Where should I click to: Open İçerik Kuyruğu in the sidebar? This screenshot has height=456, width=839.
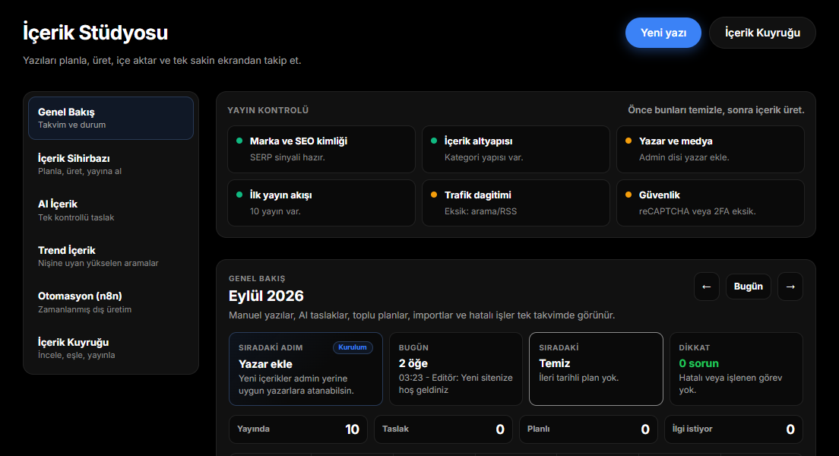pyautogui.click(x=111, y=348)
